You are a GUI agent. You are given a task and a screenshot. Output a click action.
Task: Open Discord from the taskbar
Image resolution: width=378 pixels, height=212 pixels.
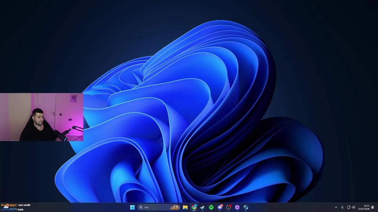tap(220, 207)
